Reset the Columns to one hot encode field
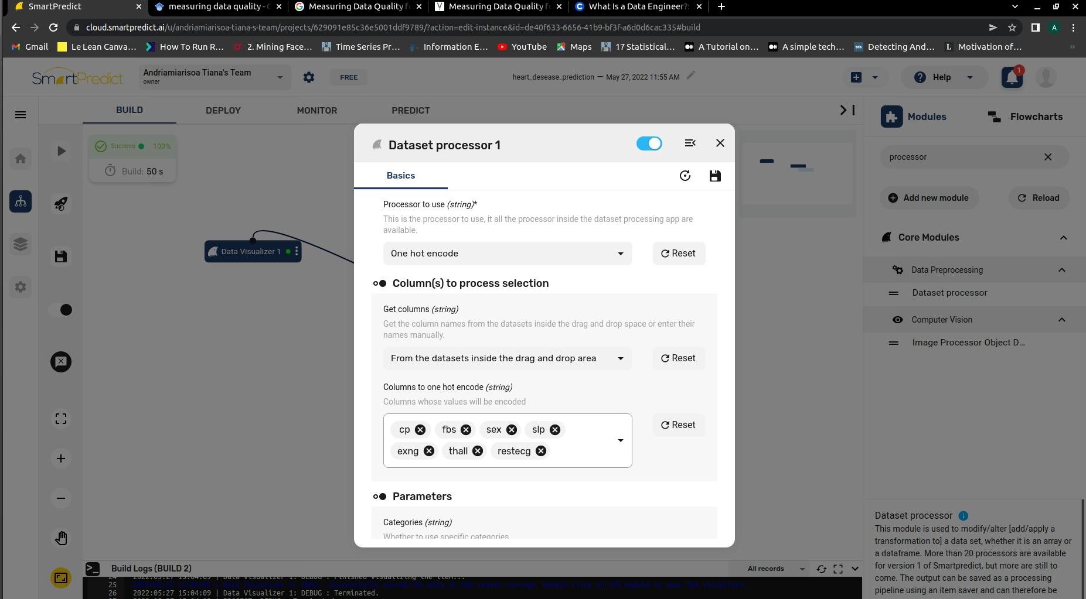 [679, 425]
